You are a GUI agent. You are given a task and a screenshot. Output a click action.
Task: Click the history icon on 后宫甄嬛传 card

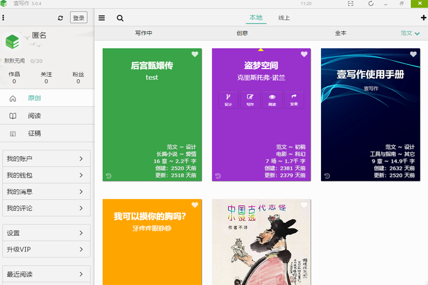point(109,176)
